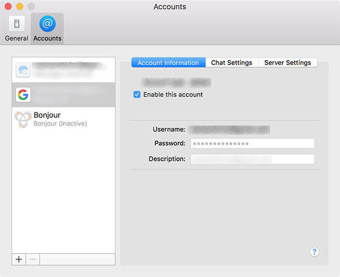Toggle the Enable this account checkbox
Viewport: 340px width, 277px height.
click(137, 95)
